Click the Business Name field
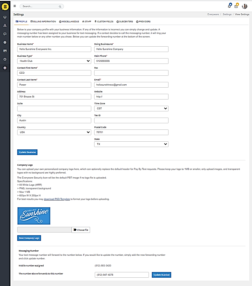 [x=54, y=49]
